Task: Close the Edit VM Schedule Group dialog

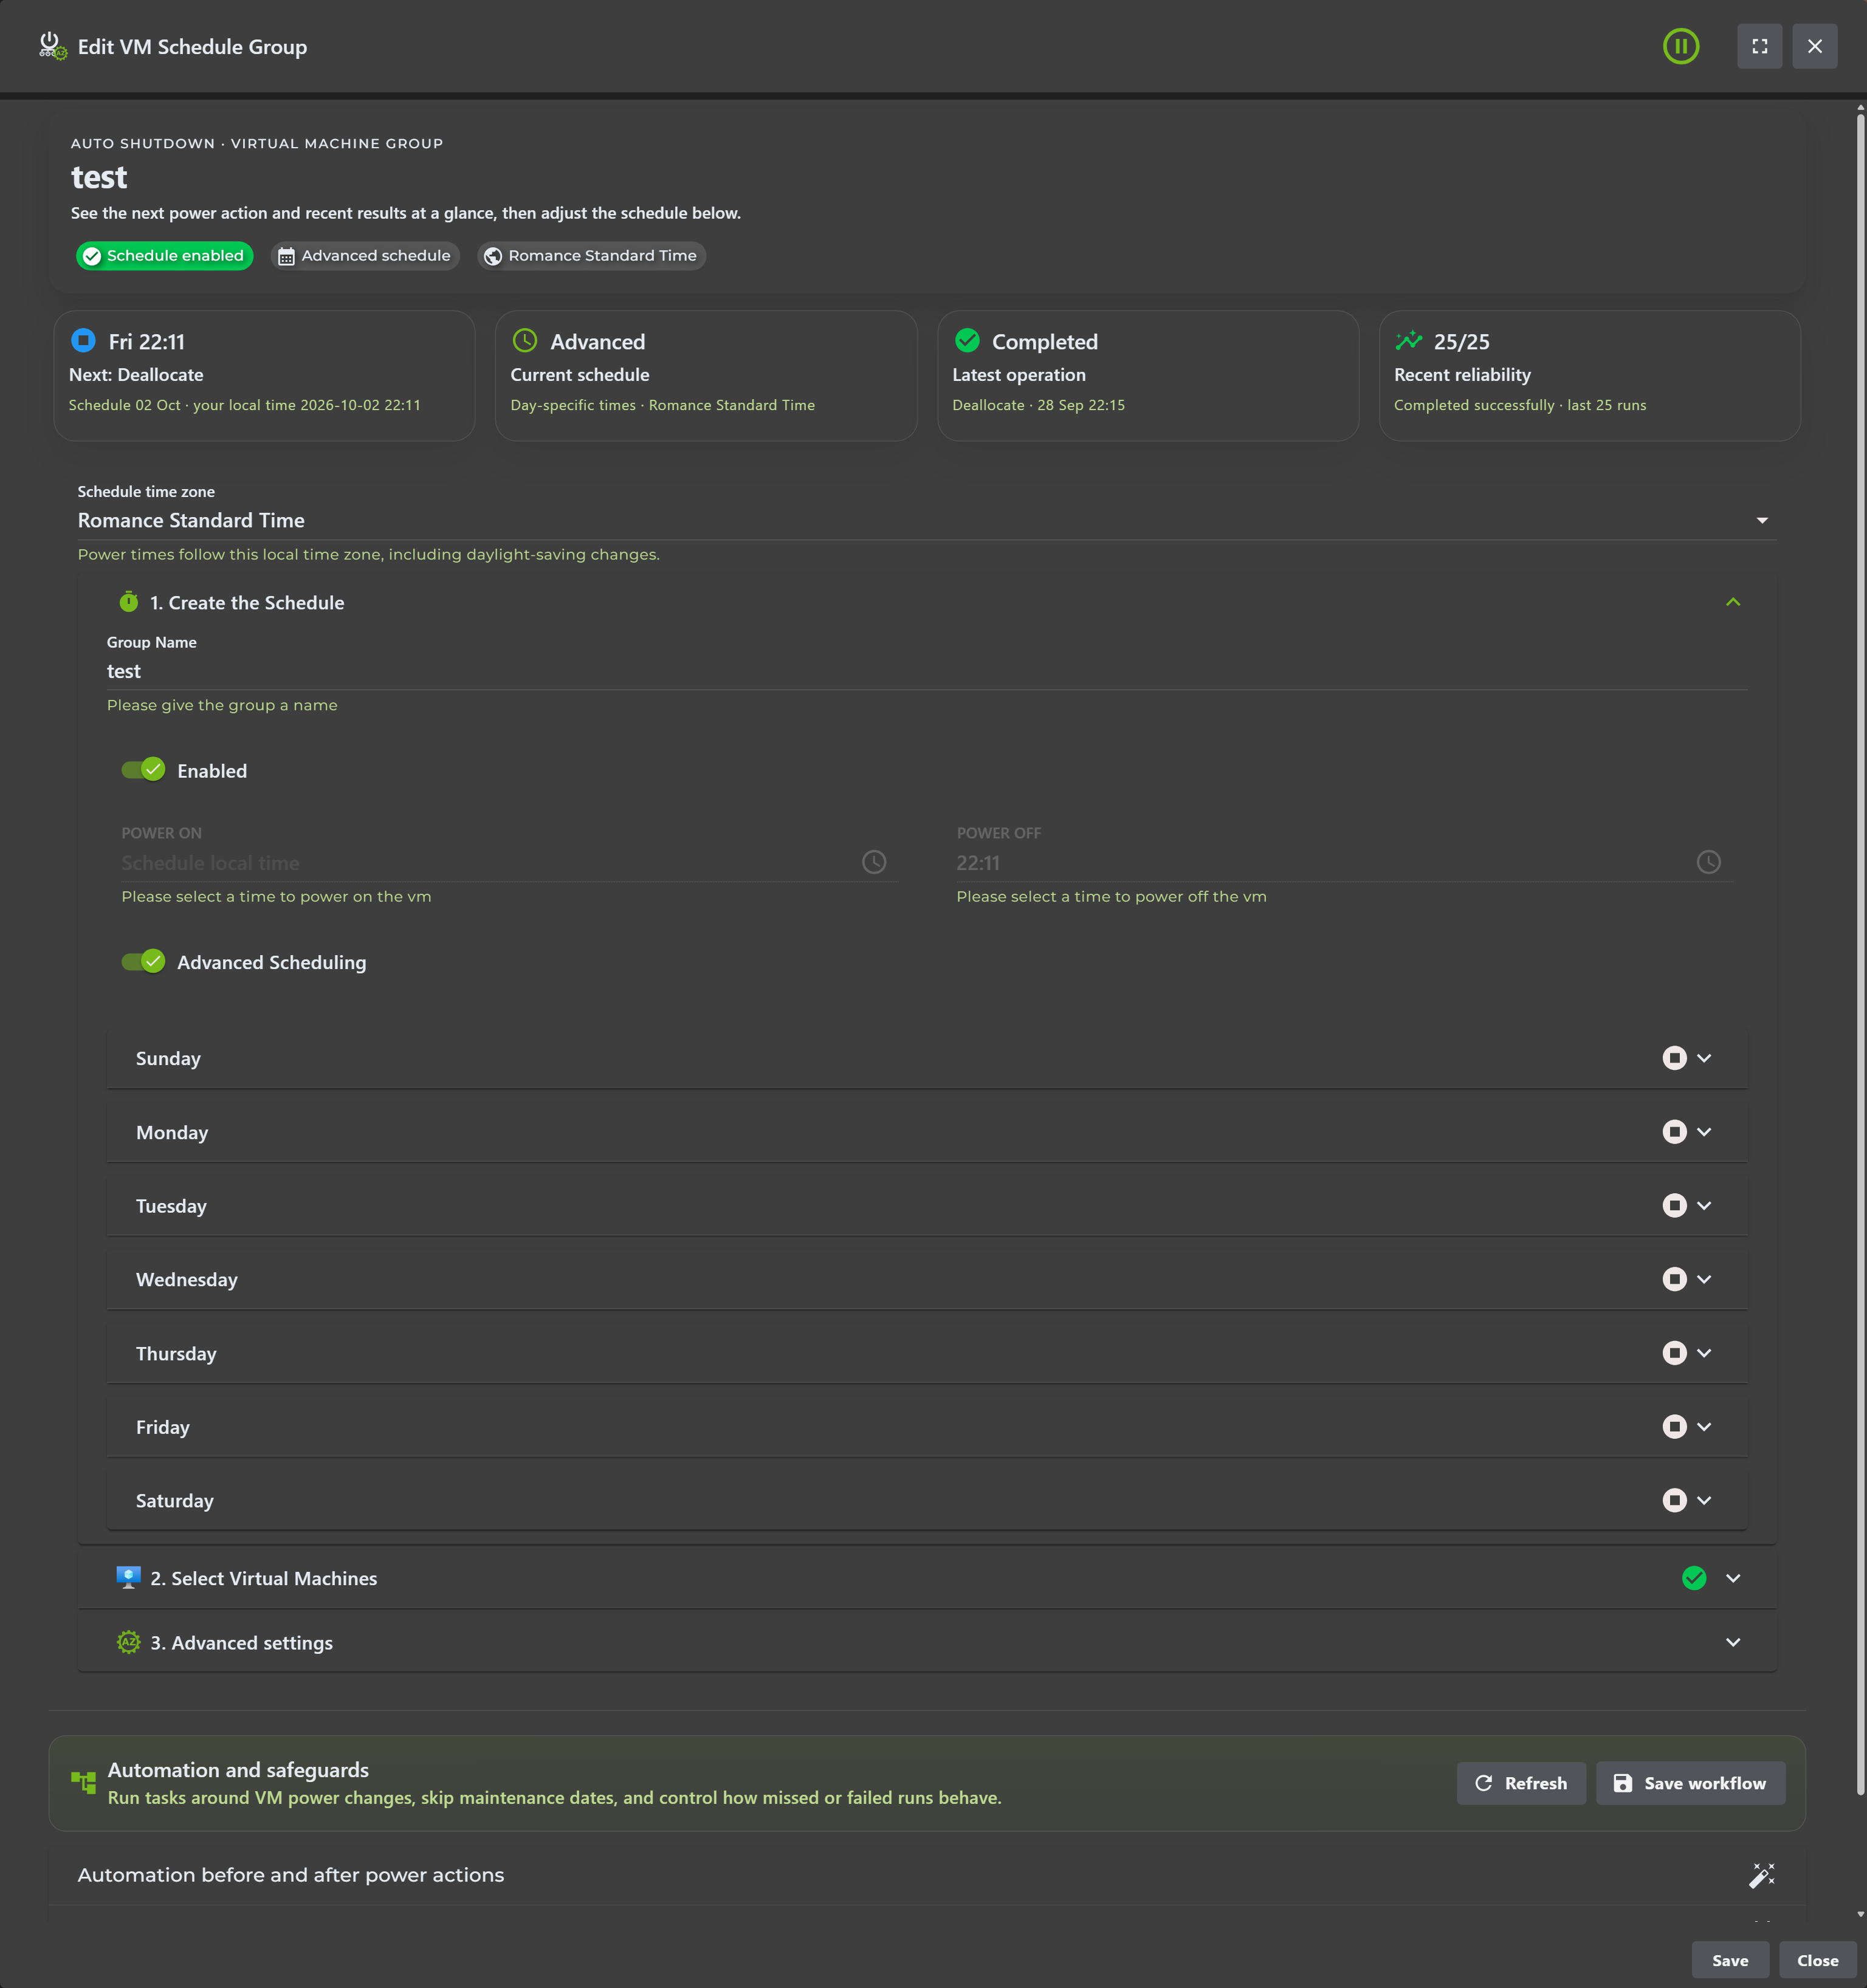Action: tap(1814, 46)
